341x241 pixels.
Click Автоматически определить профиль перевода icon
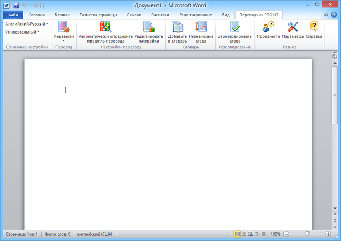pos(105,28)
